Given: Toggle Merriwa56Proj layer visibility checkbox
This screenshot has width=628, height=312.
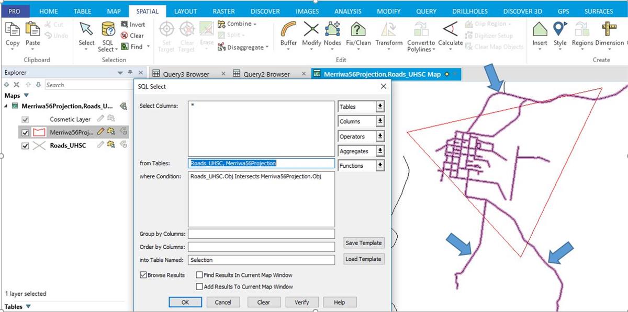Looking at the screenshot, I should [x=25, y=132].
